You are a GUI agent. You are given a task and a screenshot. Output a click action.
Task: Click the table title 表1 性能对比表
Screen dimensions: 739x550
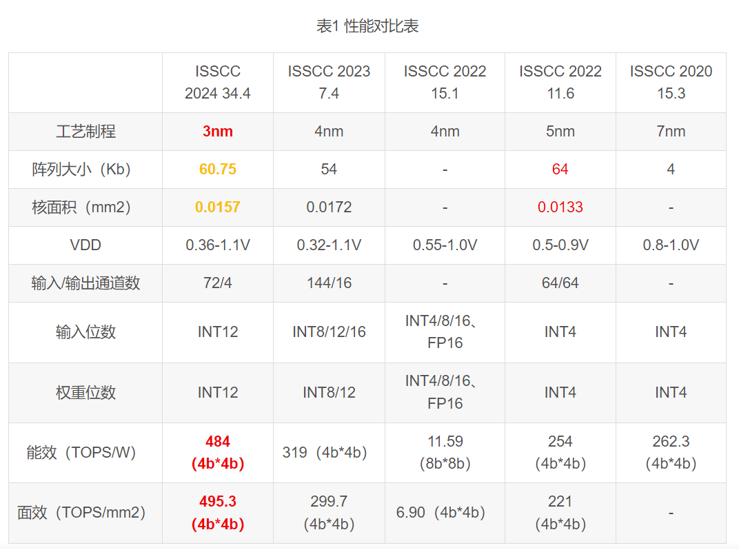367,26
